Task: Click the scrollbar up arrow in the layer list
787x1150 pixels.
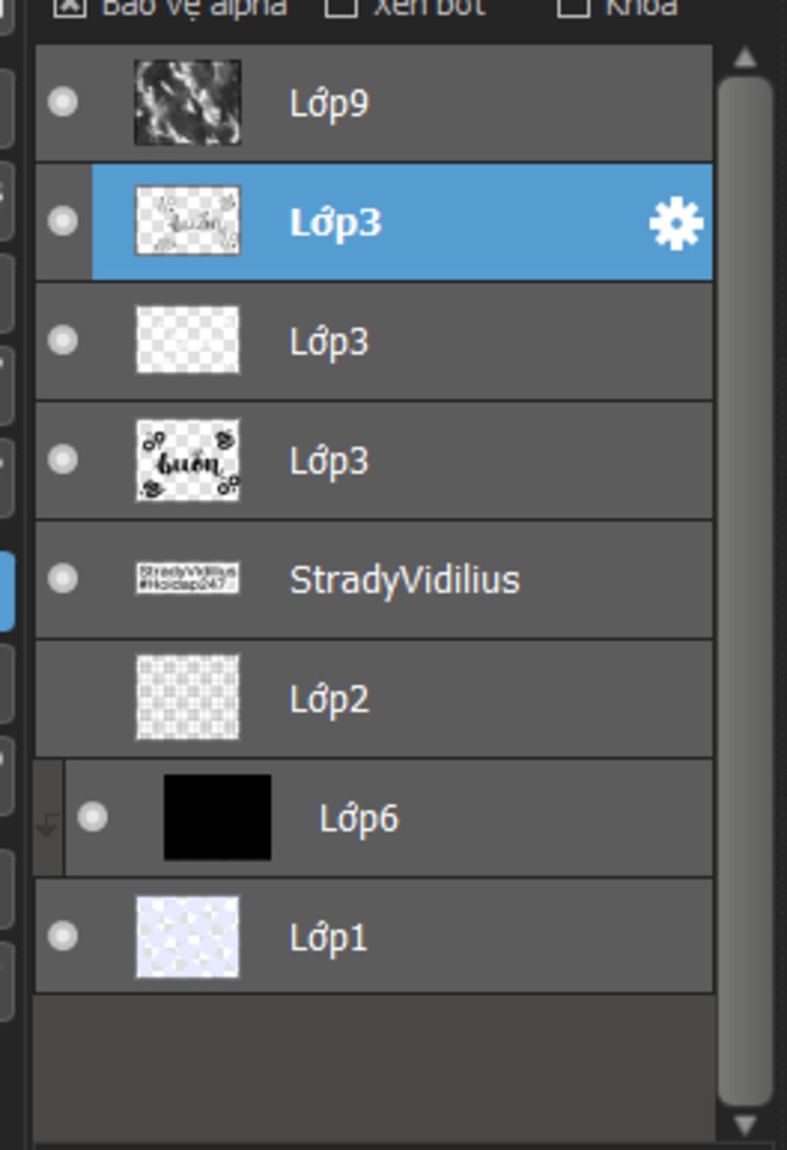Action: point(745,58)
